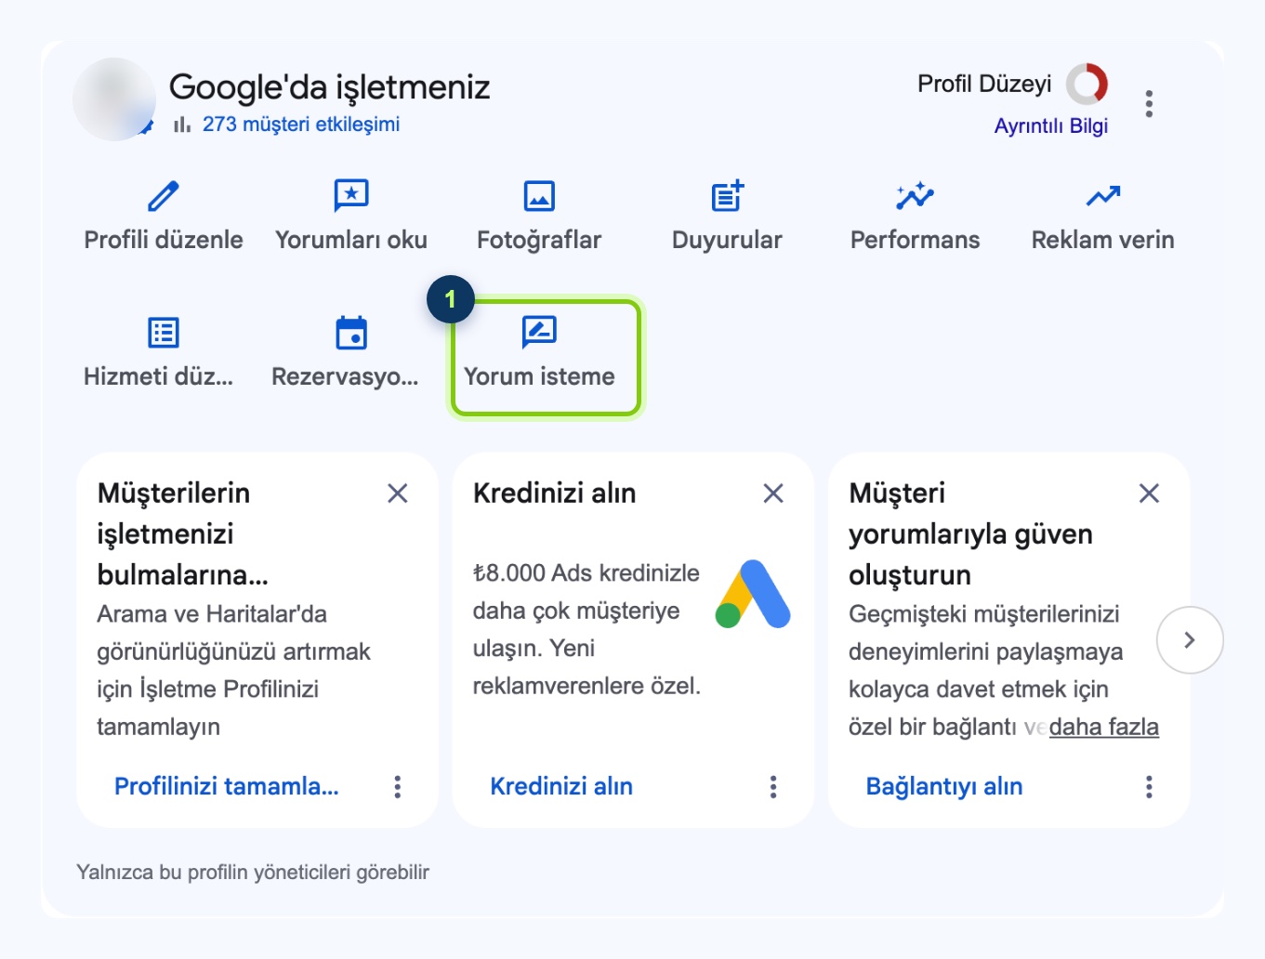Open 273 müşteri etkileşimi link
The image size is (1265, 959).
[x=301, y=124]
